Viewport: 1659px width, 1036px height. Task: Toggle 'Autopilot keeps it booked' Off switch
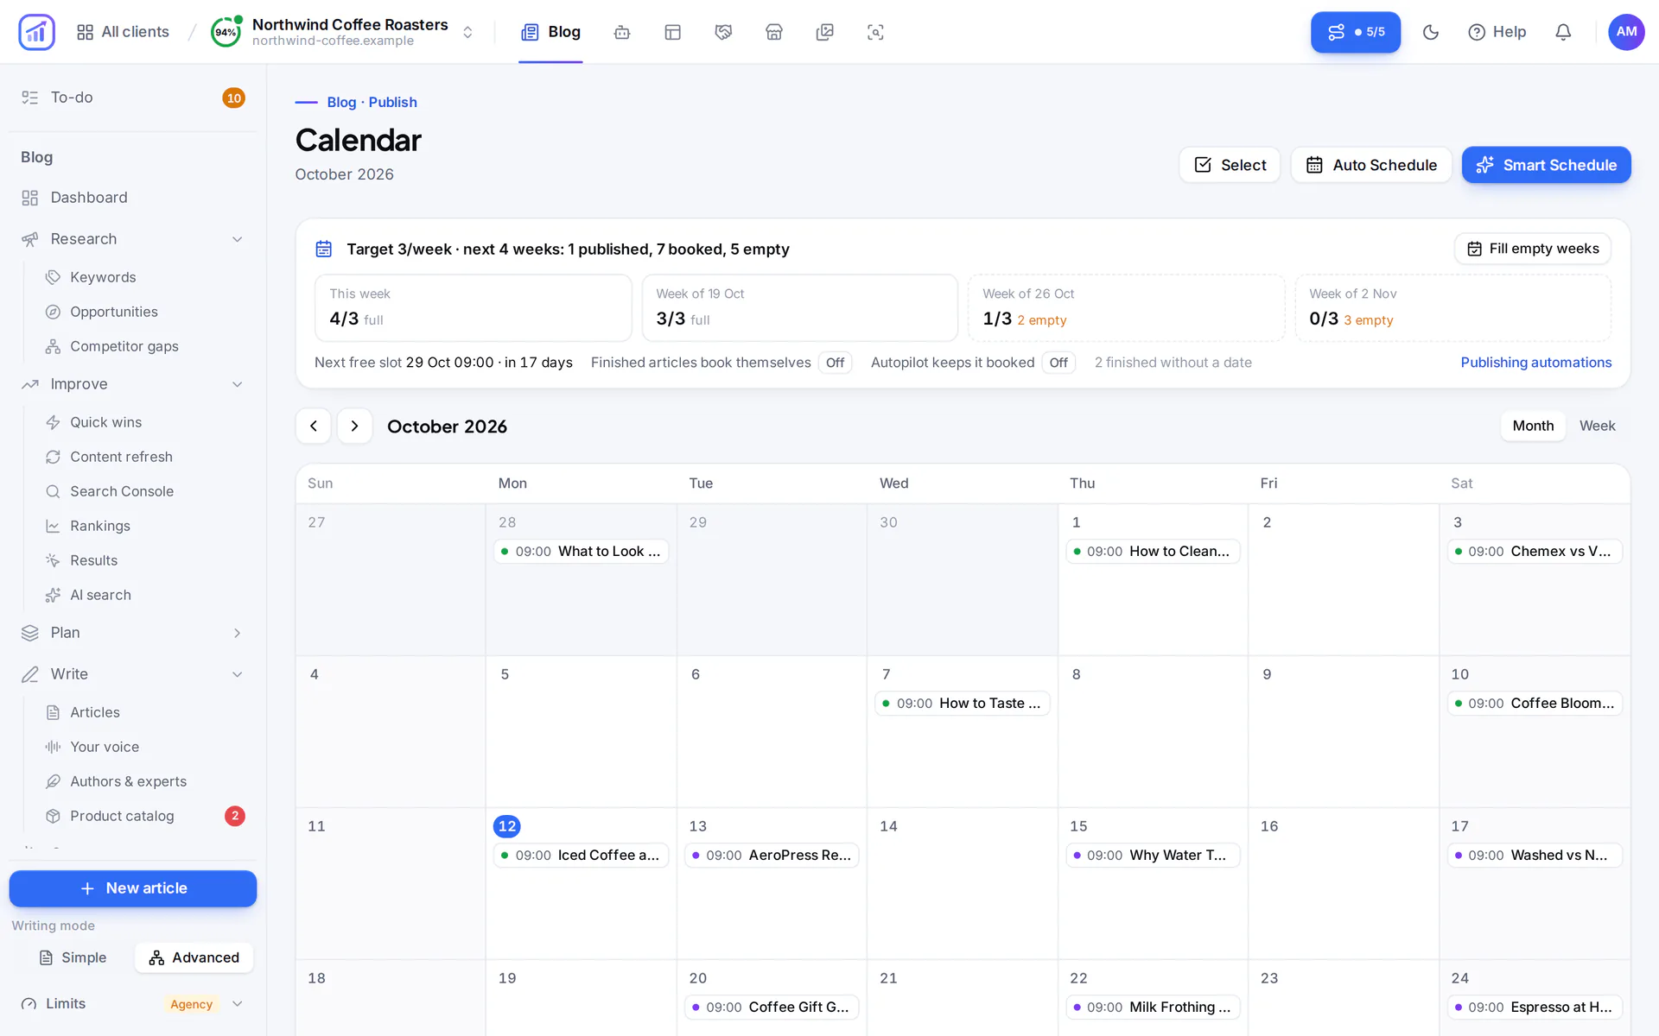coord(1058,363)
